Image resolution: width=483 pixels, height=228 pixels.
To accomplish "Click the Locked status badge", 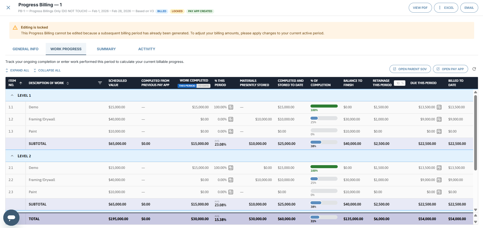I will click(x=177, y=11).
